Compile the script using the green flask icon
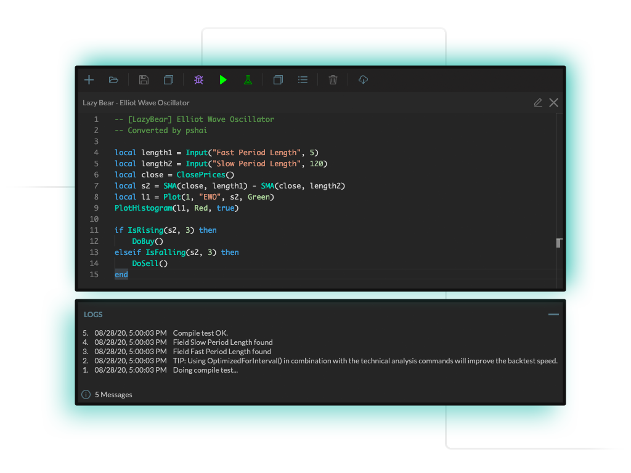The image size is (631, 473). 248,79
